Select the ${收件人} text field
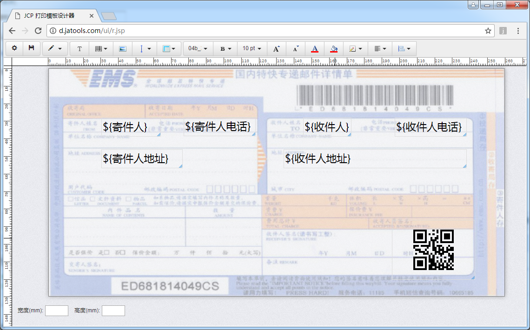530x330 pixels. click(327, 127)
